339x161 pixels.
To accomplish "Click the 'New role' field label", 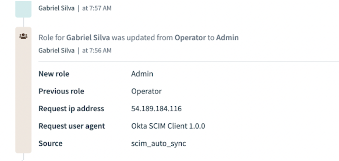I will click(54, 74).
